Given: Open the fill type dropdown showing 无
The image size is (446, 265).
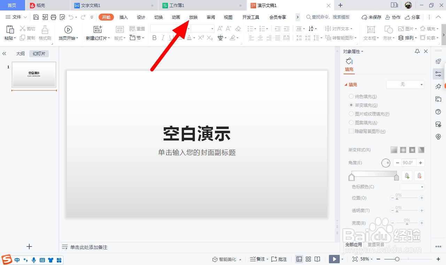Looking at the screenshot, I should (x=405, y=84).
